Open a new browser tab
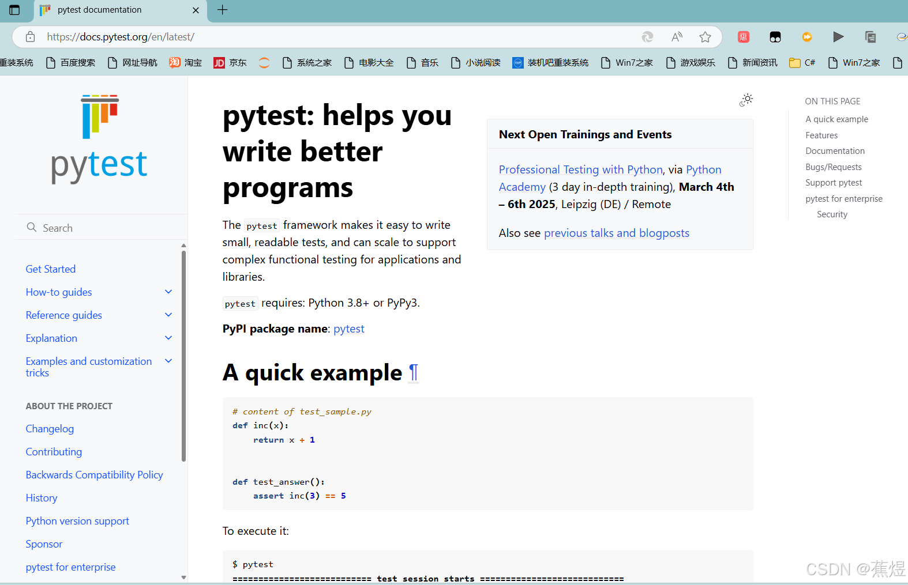The height and width of the screenshot is (585, 908). coord(222,10)
